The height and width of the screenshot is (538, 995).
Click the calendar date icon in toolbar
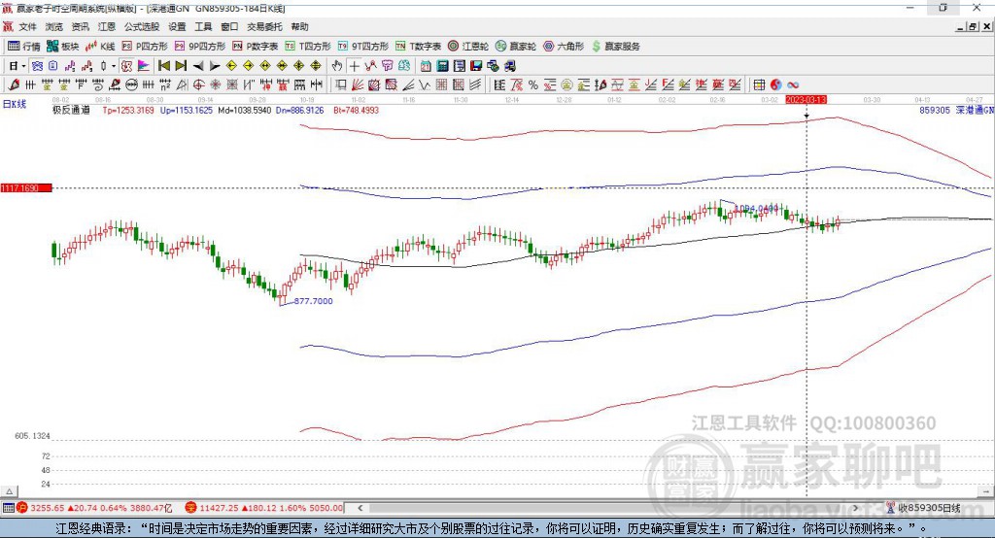click(426, 66)
